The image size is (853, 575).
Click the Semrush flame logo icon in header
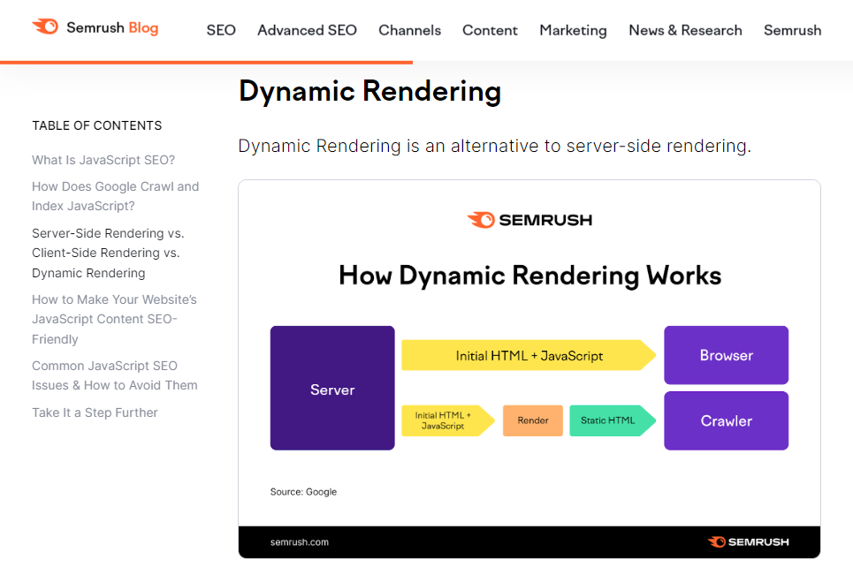click(46, 26)
